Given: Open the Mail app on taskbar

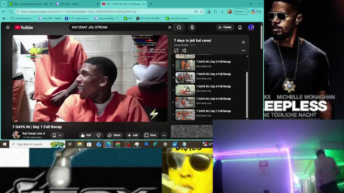Looking at the screenshot, I should tap(99, 144).
